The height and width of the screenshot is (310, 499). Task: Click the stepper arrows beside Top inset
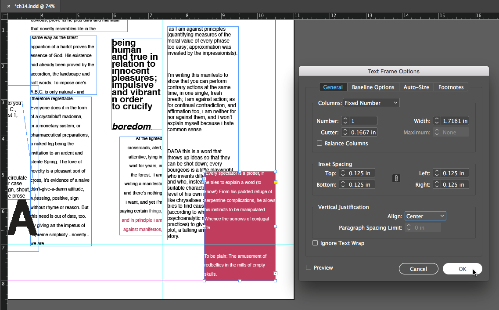coord(343,173)
